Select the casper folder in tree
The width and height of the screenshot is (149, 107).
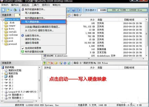pyautogui.click(x=12, y=26)
